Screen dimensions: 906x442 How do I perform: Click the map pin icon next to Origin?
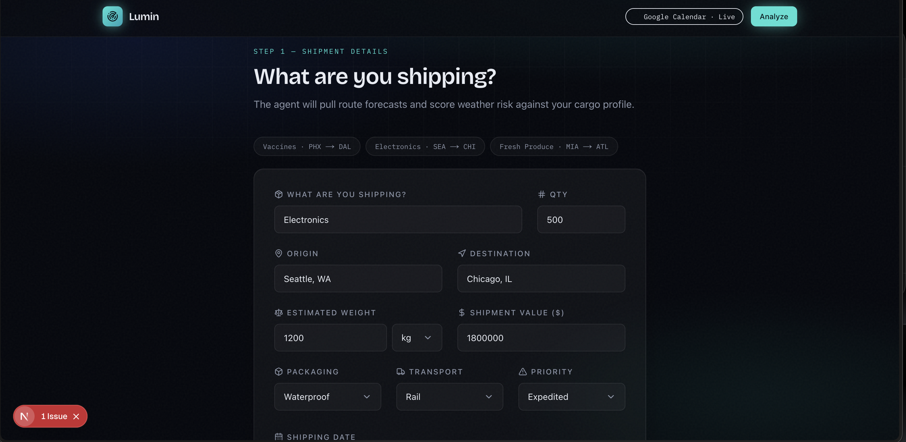click(278, 253)
